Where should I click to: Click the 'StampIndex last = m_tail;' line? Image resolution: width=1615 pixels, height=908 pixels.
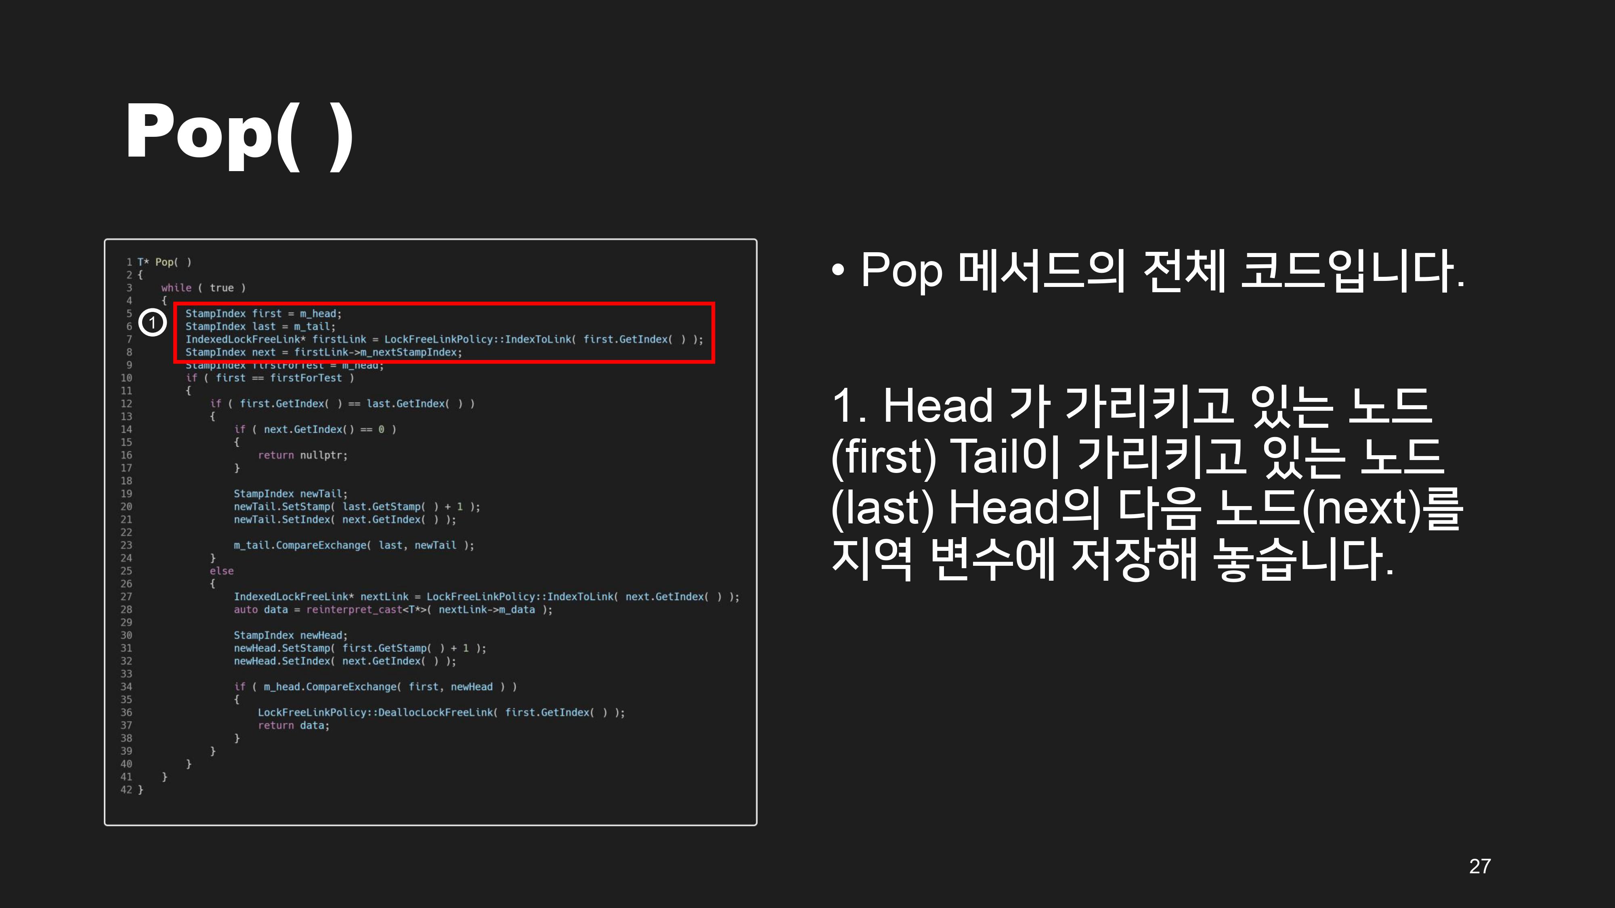[x=260, y=326]
